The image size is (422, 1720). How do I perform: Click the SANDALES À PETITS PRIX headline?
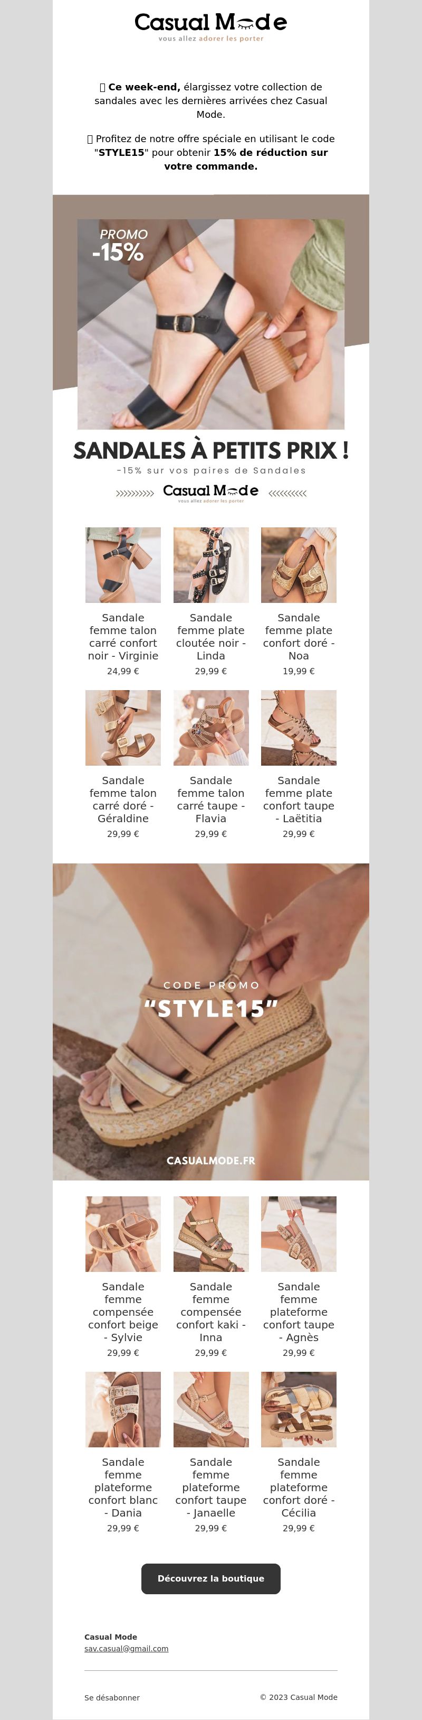click(210, 451)
